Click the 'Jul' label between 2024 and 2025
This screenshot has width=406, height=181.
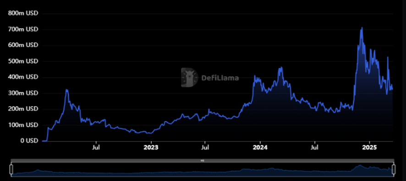315,148
